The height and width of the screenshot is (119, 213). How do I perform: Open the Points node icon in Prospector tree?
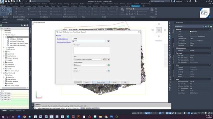[6, 33]
